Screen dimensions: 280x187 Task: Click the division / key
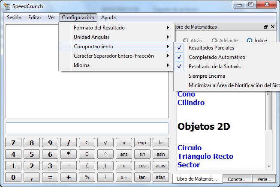(69, 143)
